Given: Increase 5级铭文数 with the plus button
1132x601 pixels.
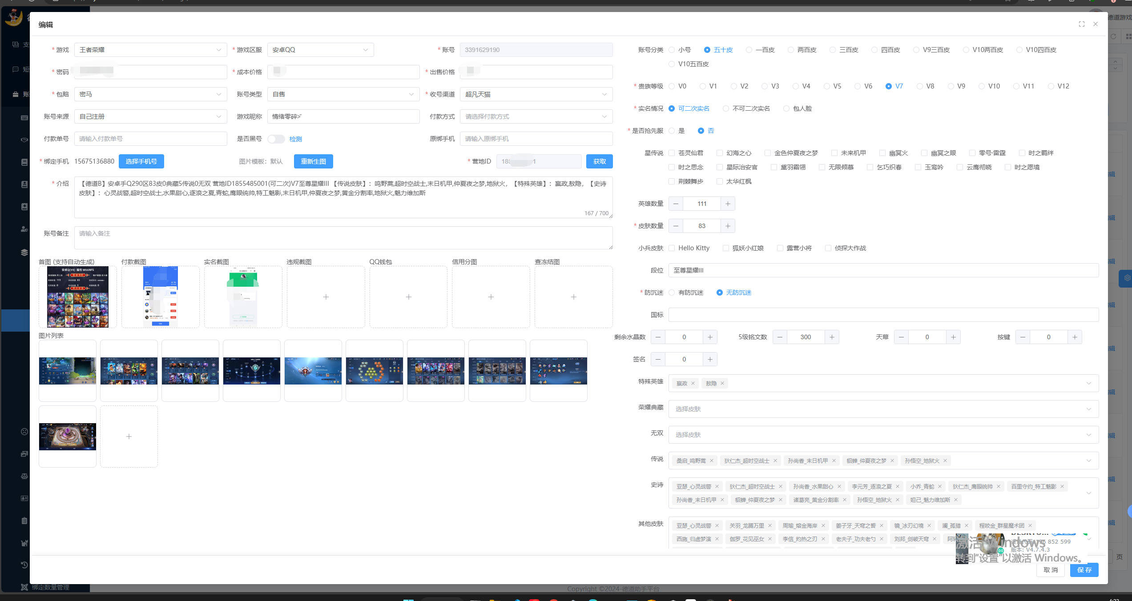Looking at the screenshot, I should pos(832,337).
